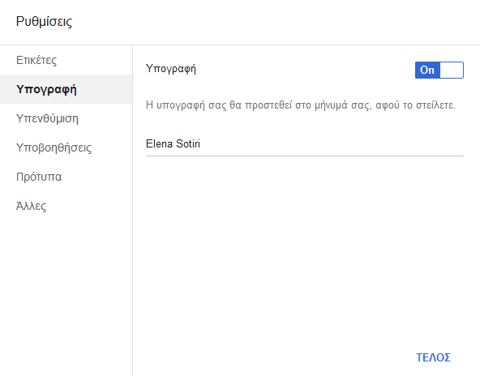Viewport: 480px width, 376px height.
Task: Toggle the signature On switch
Action: click(x=439, y=70)
